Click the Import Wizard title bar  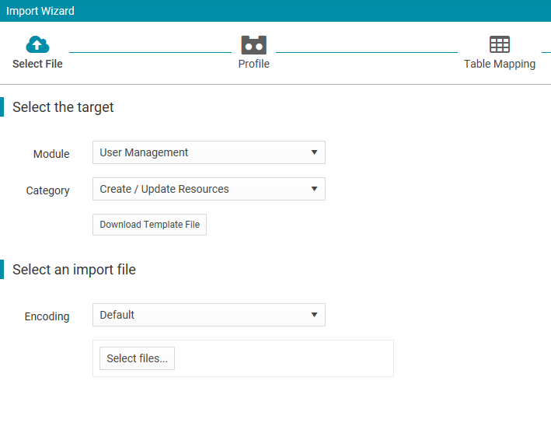point(275,11)
